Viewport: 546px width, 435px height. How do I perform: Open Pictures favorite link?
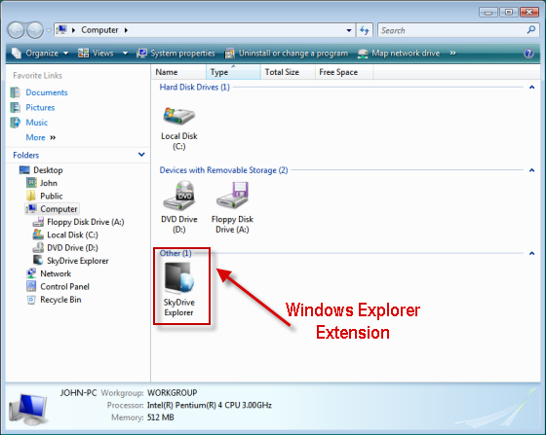coord(40,107)
